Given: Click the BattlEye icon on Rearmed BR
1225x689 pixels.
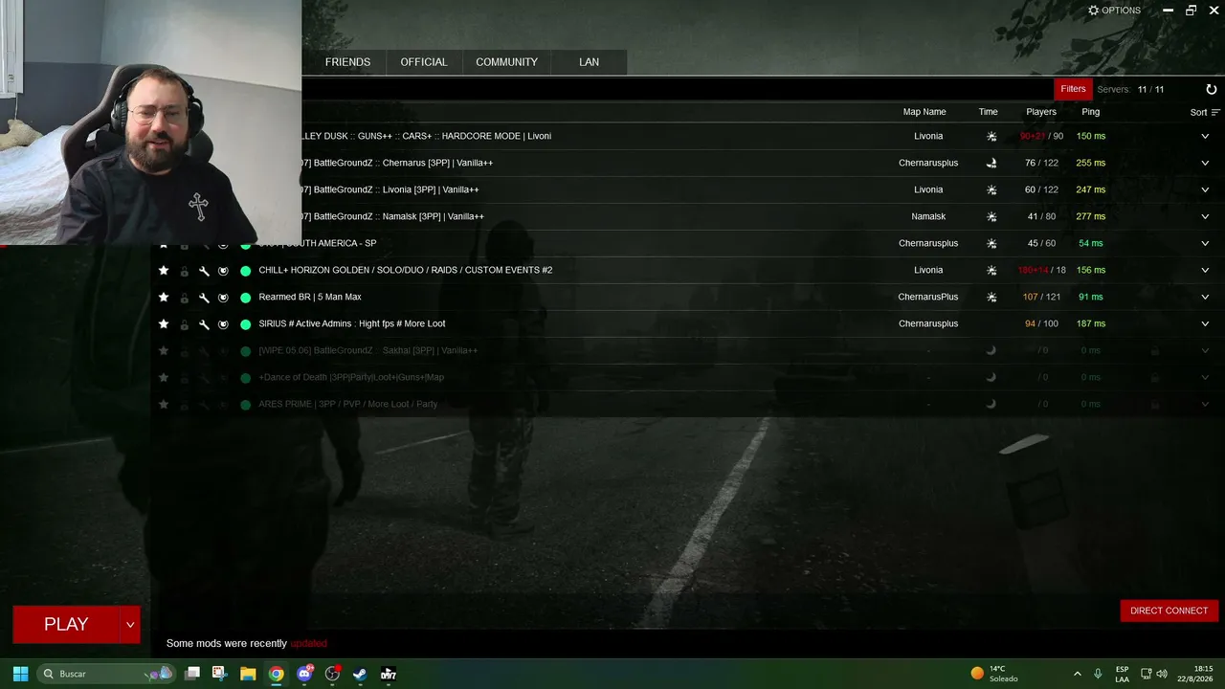Looking at the screenshot, I should click(x=223, y=298).
